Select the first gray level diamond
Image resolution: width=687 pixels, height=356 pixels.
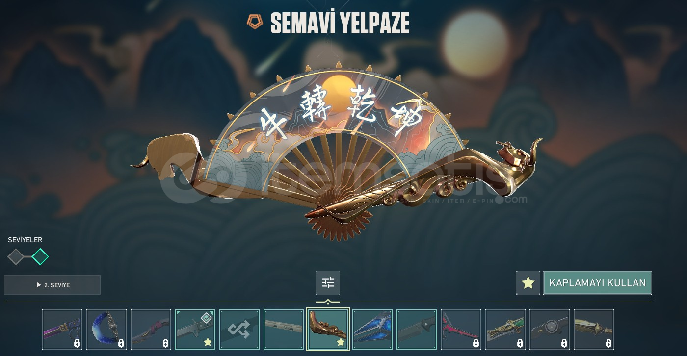coord(16,256)
